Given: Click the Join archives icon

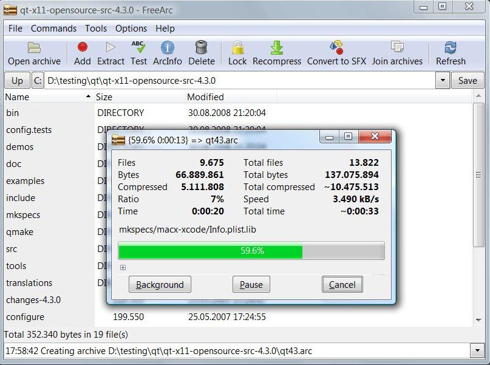Looking at the screenshot, I should pyautogui.click(x=397, y=47).
